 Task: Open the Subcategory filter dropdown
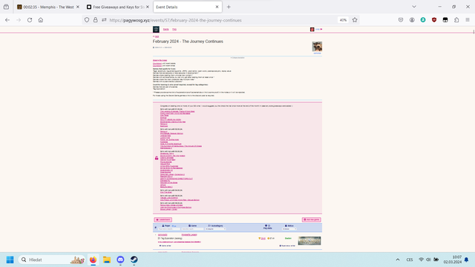[x=215, y=229]
